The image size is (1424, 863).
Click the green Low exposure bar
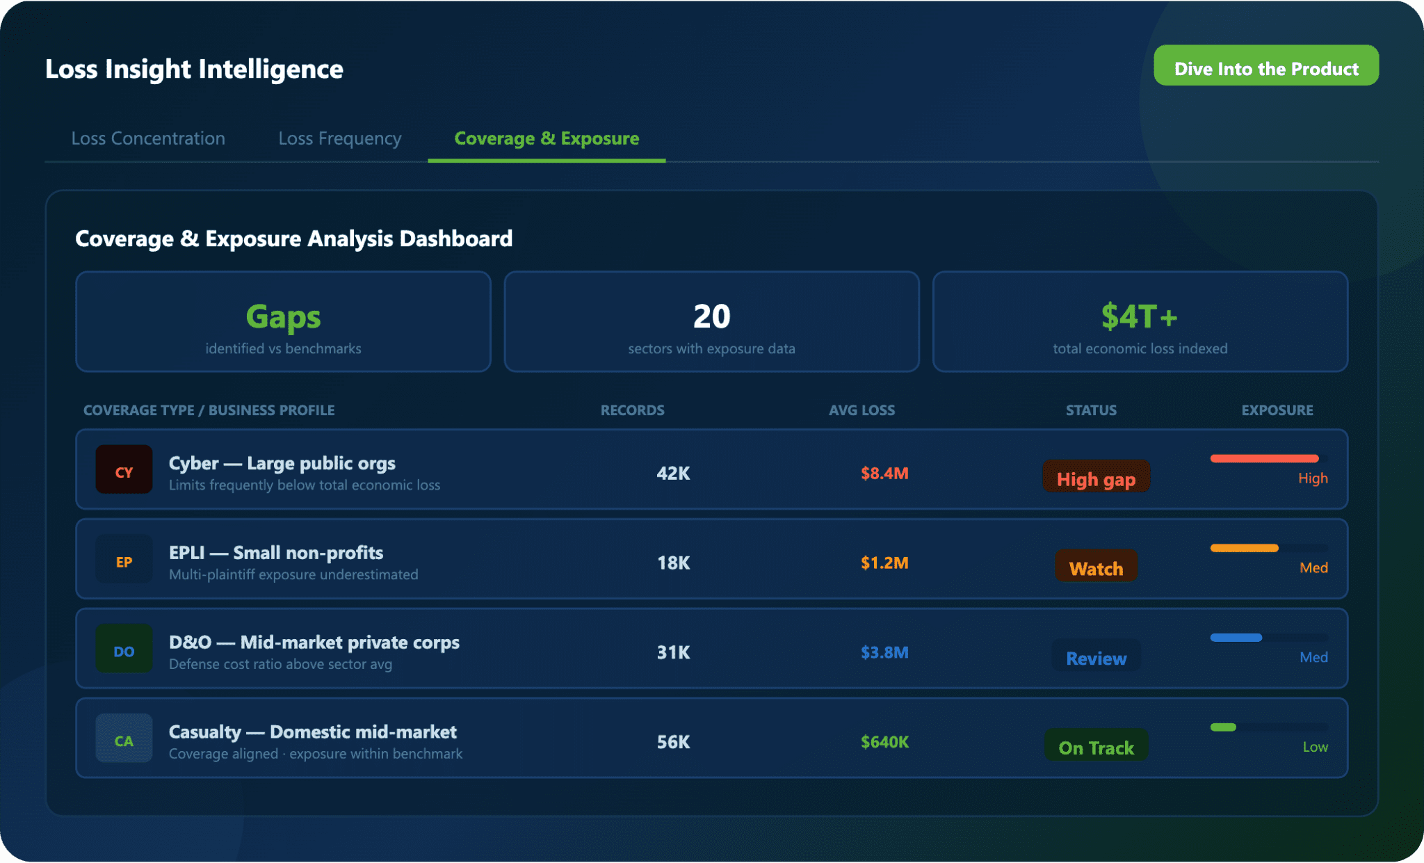point(1223,727)
